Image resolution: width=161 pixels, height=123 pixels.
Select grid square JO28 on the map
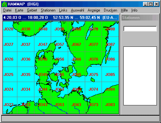[x=10, y=29]
